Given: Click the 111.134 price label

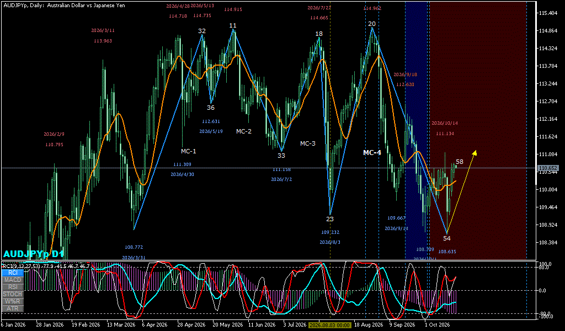Looking at the screenshot, I should tap(445, 134).
